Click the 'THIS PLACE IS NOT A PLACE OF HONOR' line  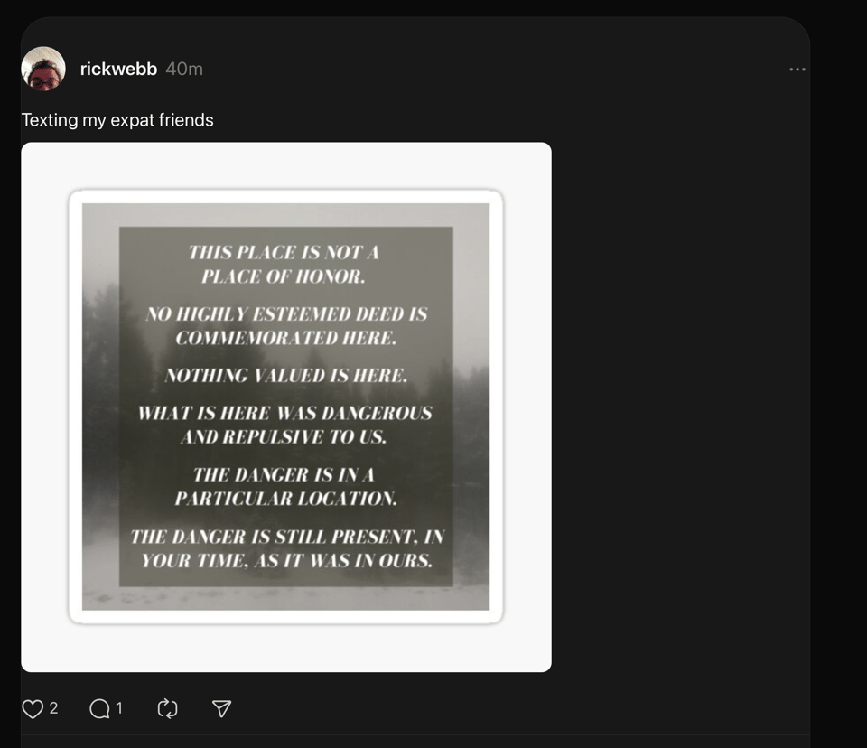(284, 265)
